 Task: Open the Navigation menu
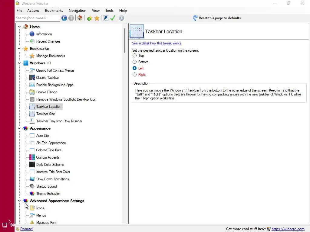(x=77, y=11)
